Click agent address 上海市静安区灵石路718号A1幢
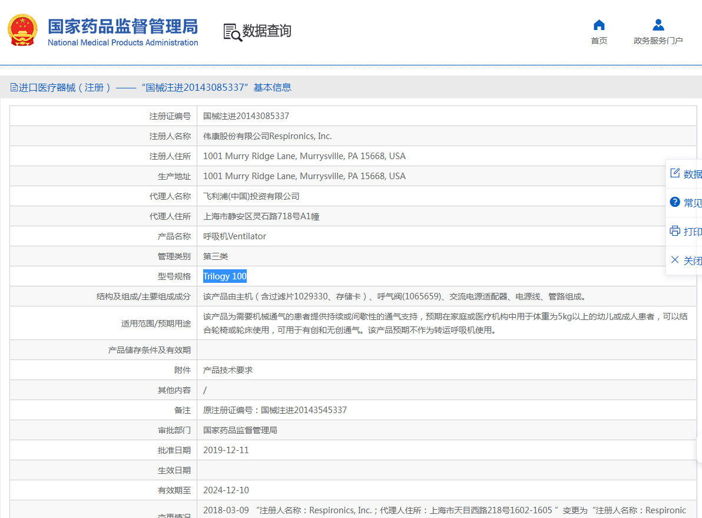The width and height of the screenshot is (702, 518). point(261,216)
